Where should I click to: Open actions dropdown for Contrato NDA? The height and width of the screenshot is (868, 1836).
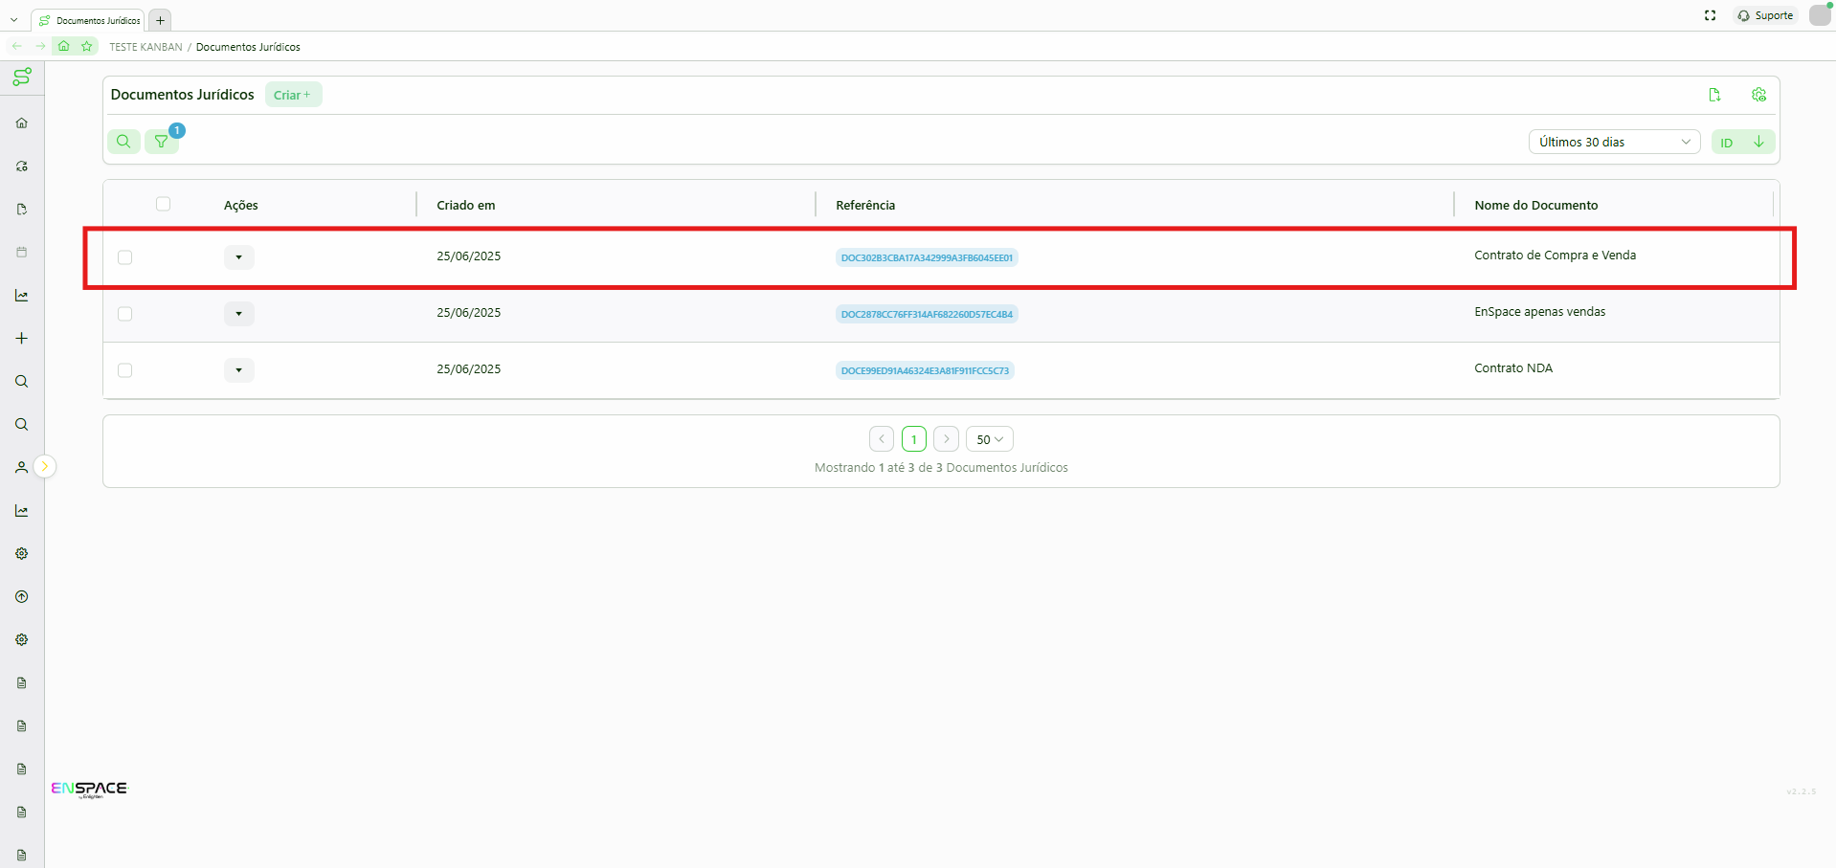pos(239,370)
